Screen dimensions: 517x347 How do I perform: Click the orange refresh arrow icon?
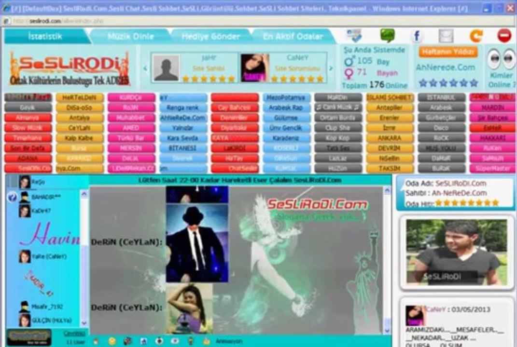476,36
